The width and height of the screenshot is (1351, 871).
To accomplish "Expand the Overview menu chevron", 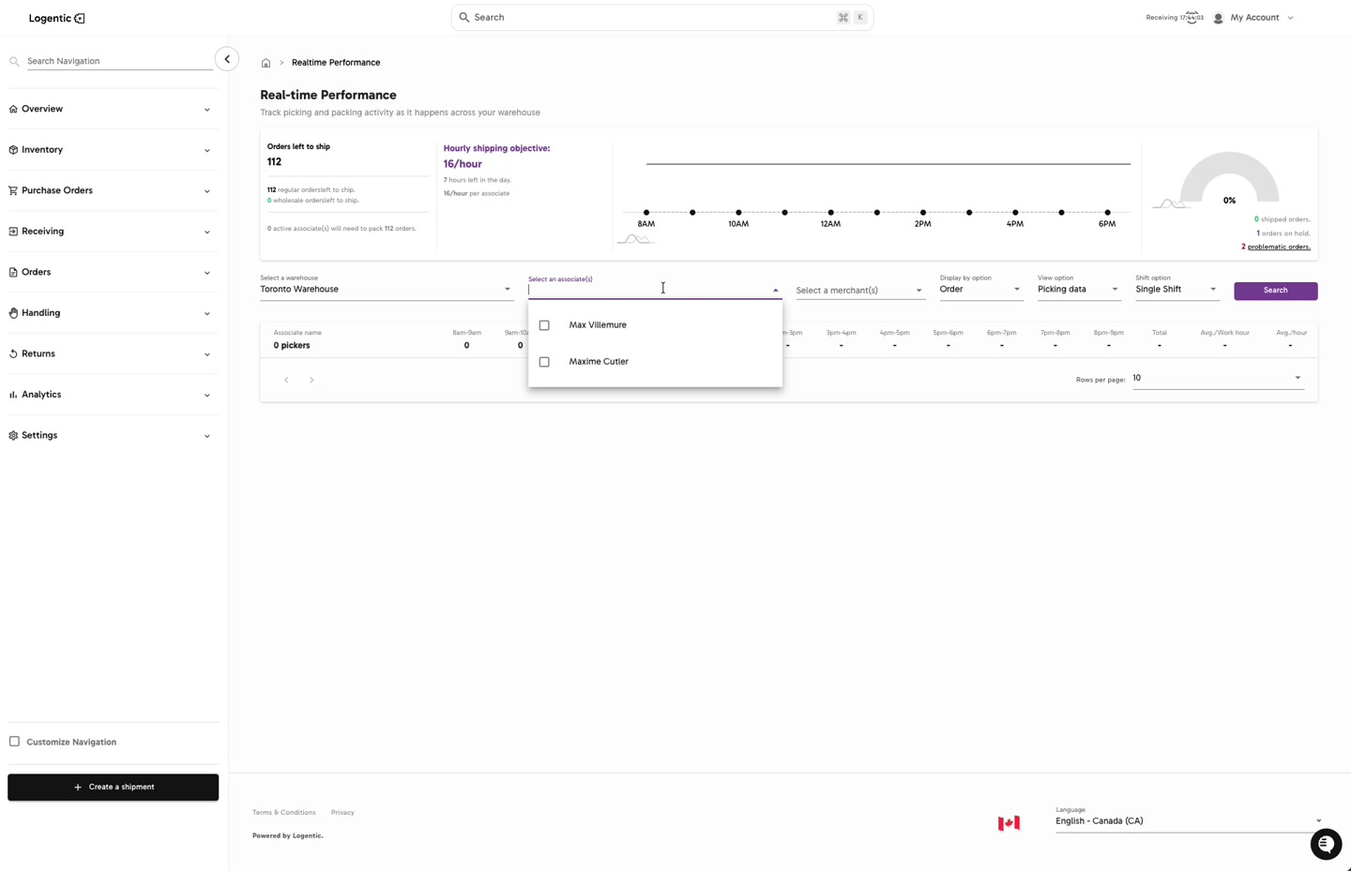I will (x=207, y=110).
